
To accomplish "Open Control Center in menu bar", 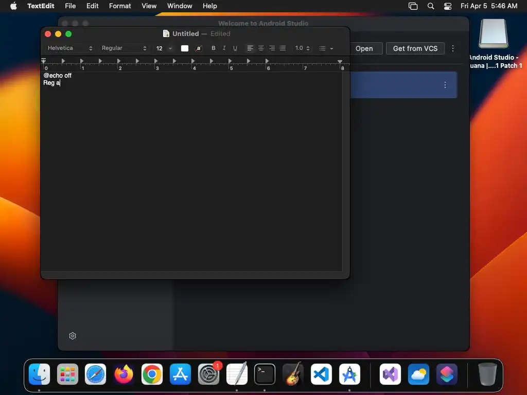I will [x=448, y=6].
